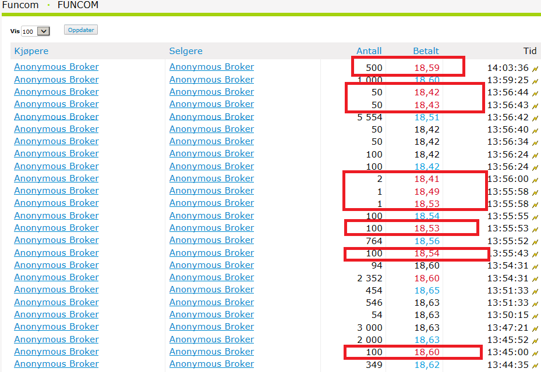Click the chart icon next to 13:59:25

coord(535,80)
